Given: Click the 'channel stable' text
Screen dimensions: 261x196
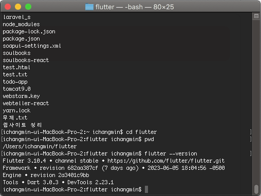Looking at the screenshot, I should [x=77, y=161].
